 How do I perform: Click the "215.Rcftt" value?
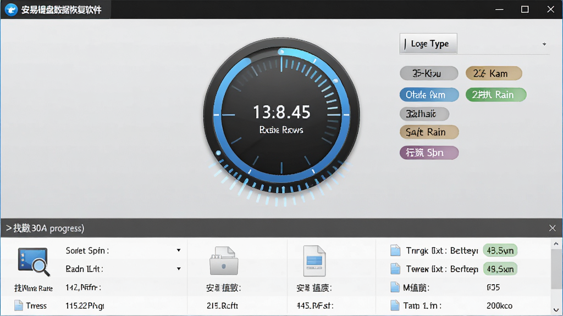point(222,306)
